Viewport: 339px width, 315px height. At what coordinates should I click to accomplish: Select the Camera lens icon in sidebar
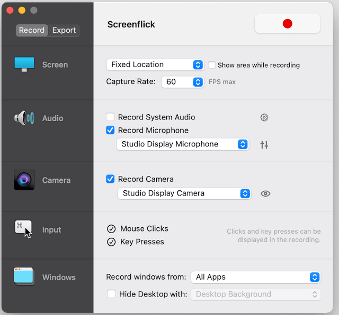click(24, 180)
